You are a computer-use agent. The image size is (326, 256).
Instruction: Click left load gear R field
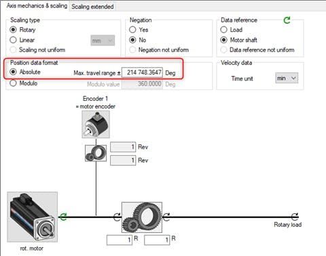click(120, 240)
